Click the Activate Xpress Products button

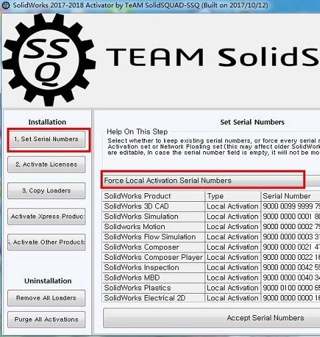[x=47, y=216]
